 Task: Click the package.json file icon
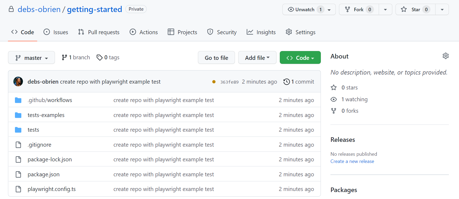point(18,174)
